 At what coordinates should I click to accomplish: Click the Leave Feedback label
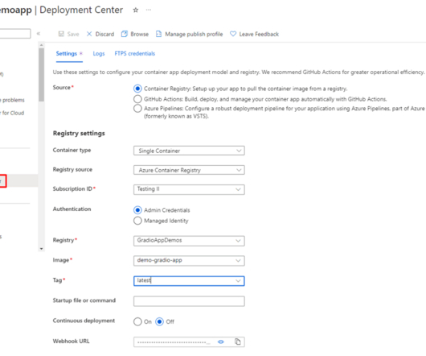(259, 34)
